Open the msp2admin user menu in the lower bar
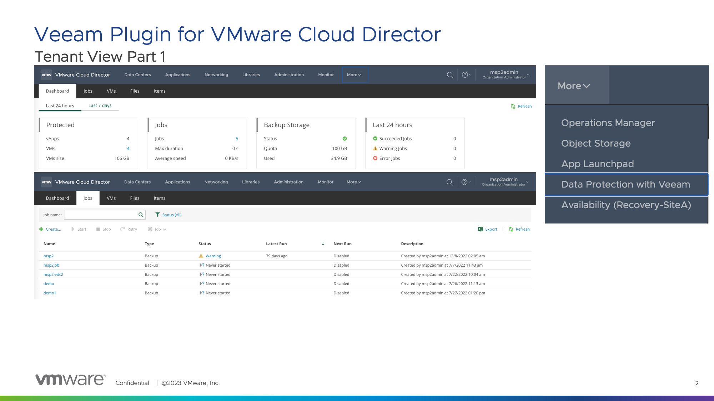This screenshot has height=401, width=714. click(x=505, y=182)
